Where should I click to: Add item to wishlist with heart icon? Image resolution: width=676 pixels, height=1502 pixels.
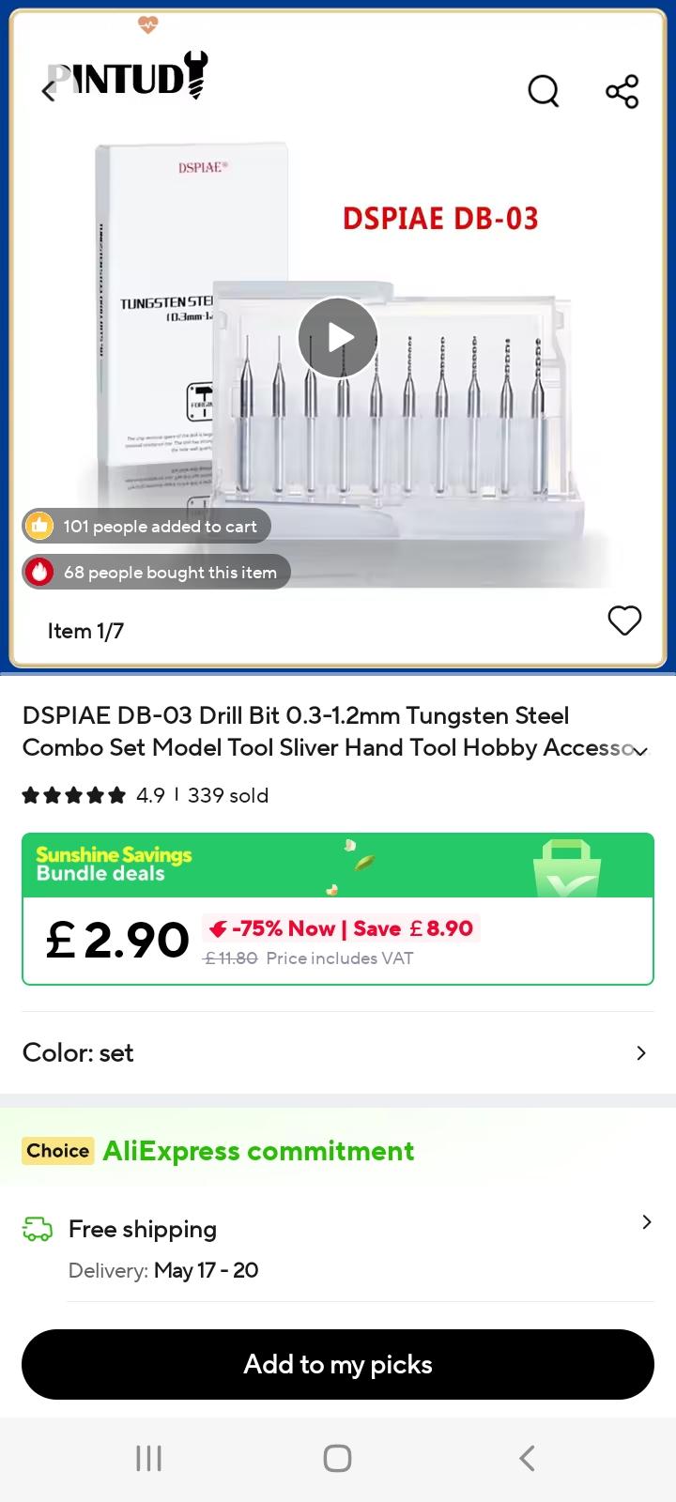pos(624,621)
